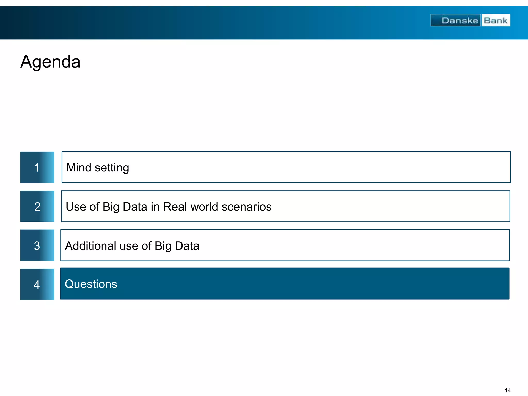Click the number 3 agenda box

point(37,245)
